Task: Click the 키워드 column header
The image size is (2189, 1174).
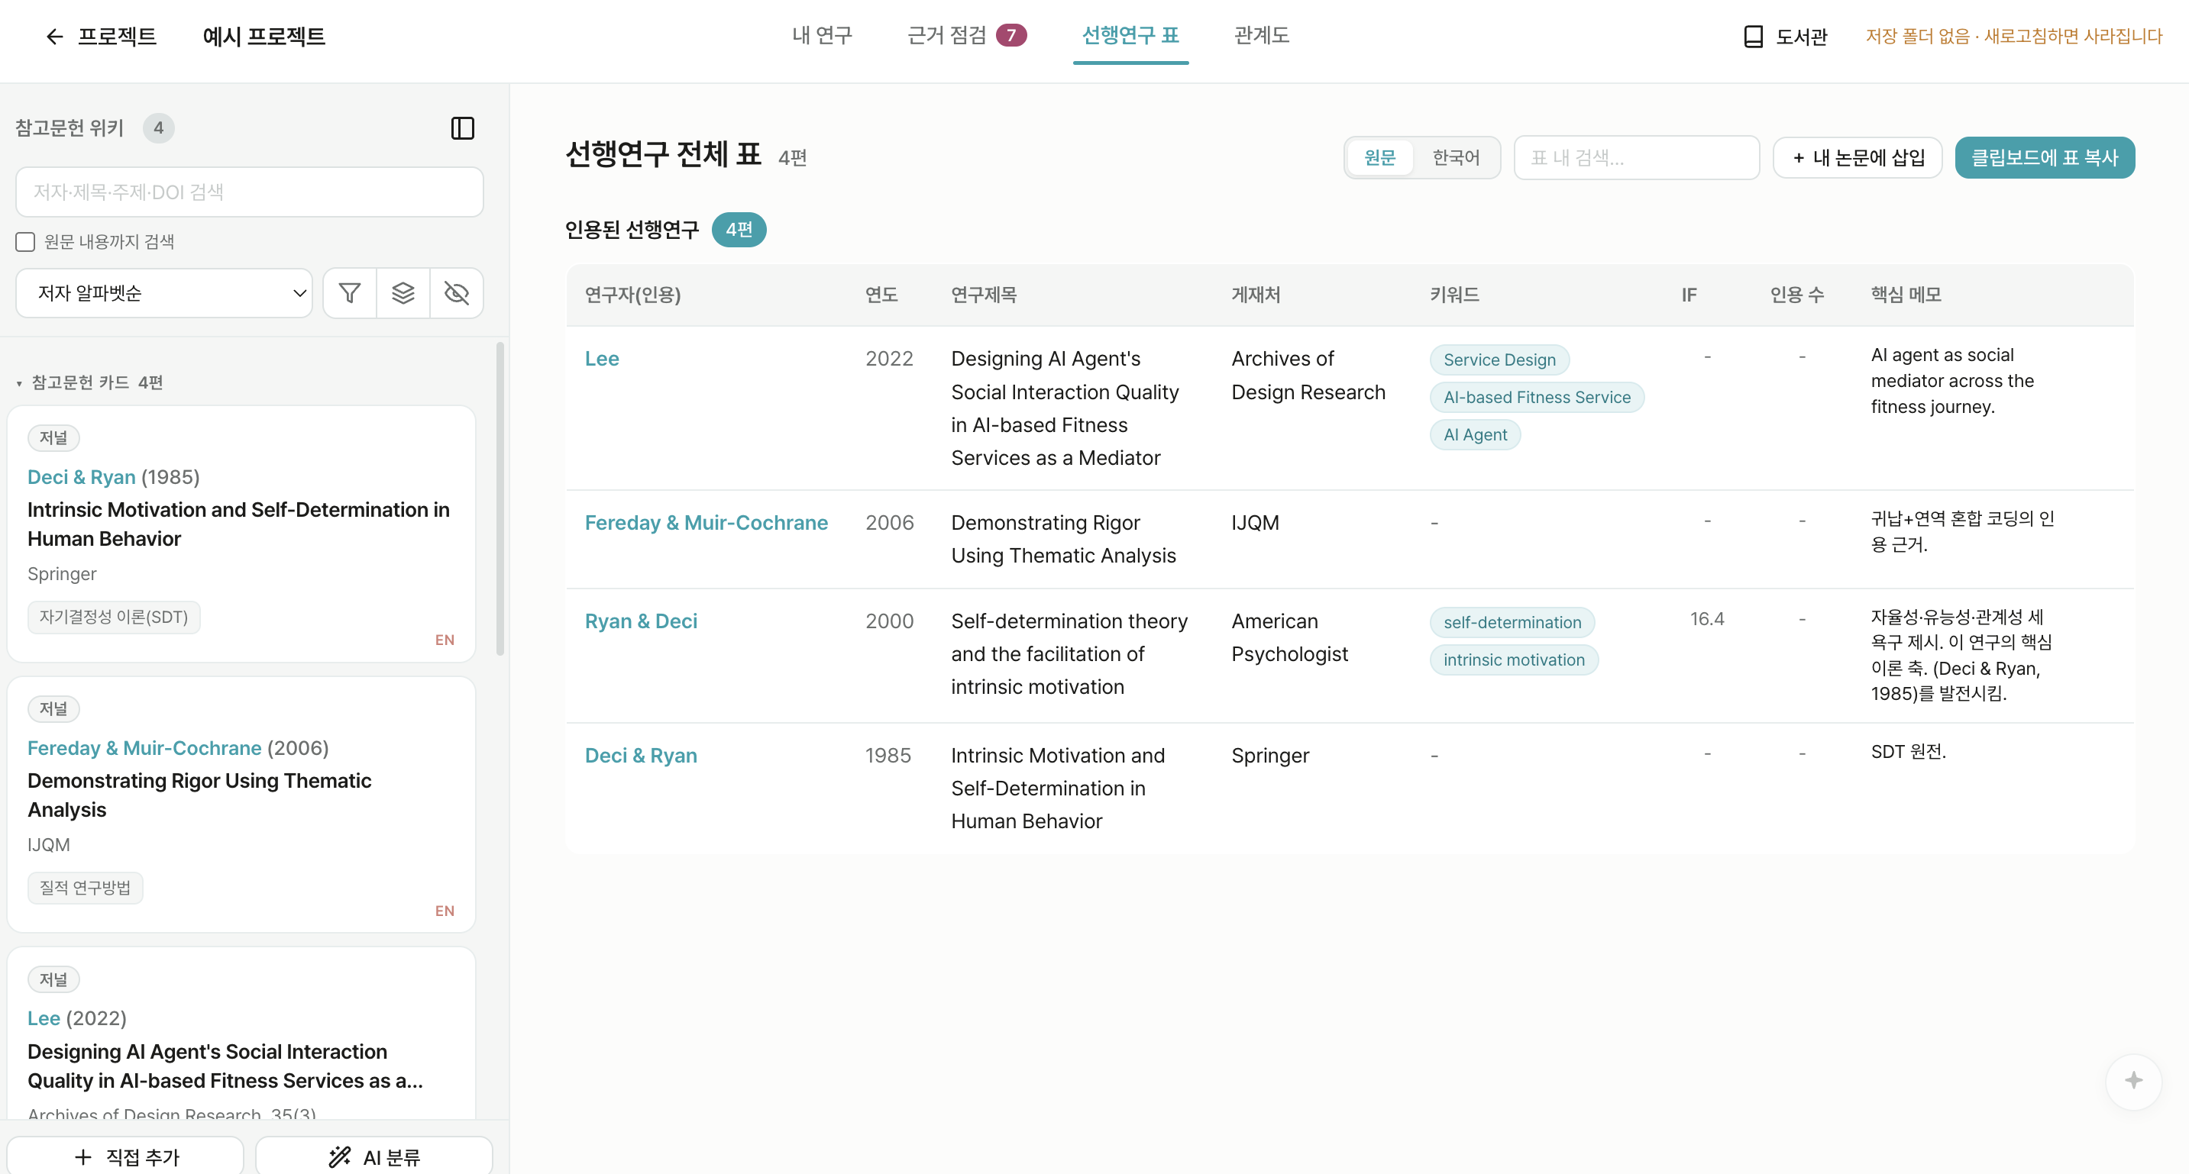Action: point(1454,295)
